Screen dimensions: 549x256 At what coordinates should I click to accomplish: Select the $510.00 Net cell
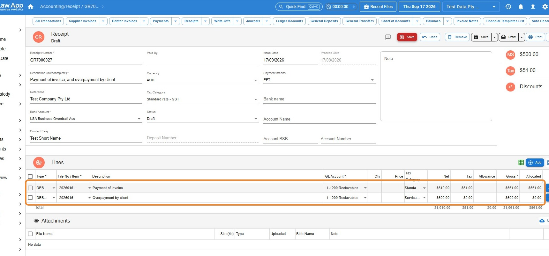pyautogui.click(x=439, y=188)
